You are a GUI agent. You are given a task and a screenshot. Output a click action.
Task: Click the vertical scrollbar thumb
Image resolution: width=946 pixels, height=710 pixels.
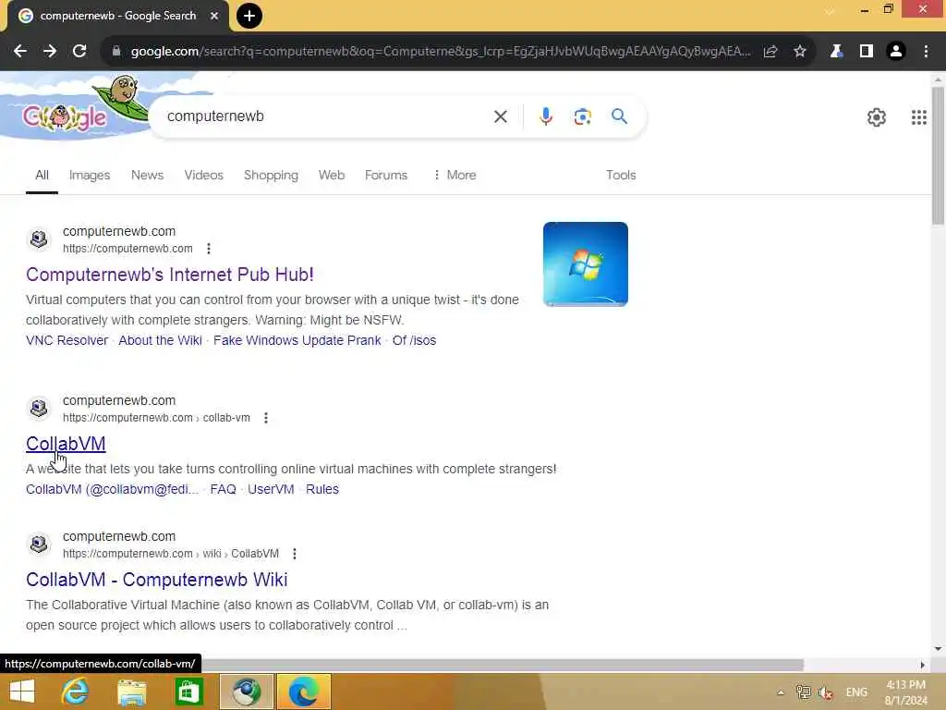pyautogui.click(x=938, y=155)
